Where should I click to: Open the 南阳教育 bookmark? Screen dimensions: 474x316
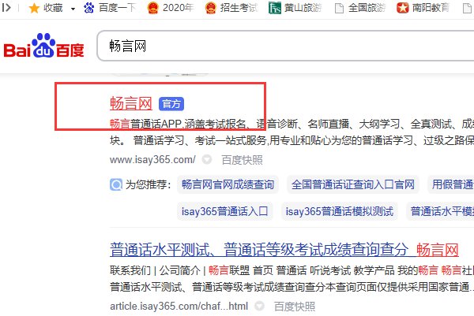tap(423, 8)
